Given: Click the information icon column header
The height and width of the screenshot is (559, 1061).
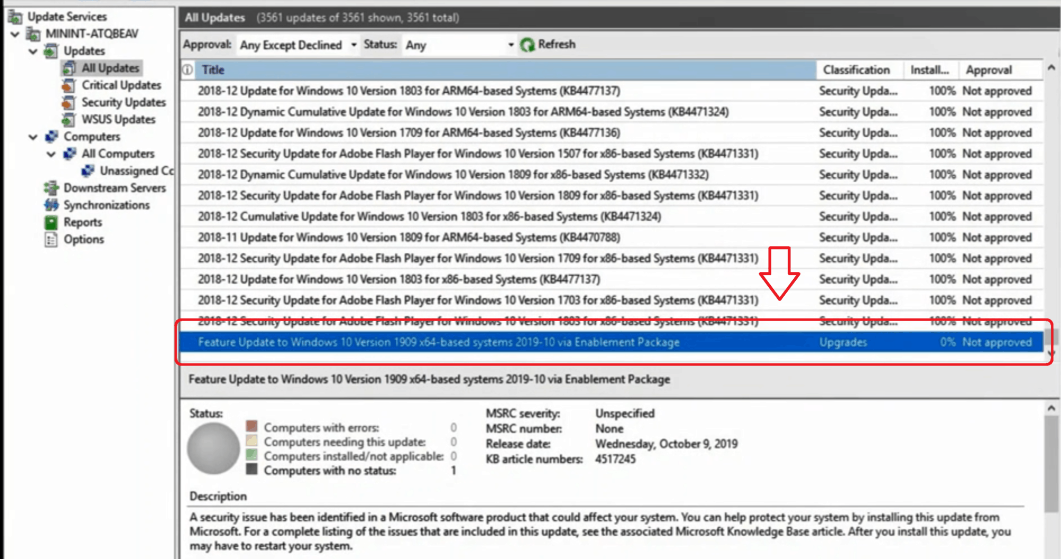Looking at the screenshot, I should coord(187,70).
